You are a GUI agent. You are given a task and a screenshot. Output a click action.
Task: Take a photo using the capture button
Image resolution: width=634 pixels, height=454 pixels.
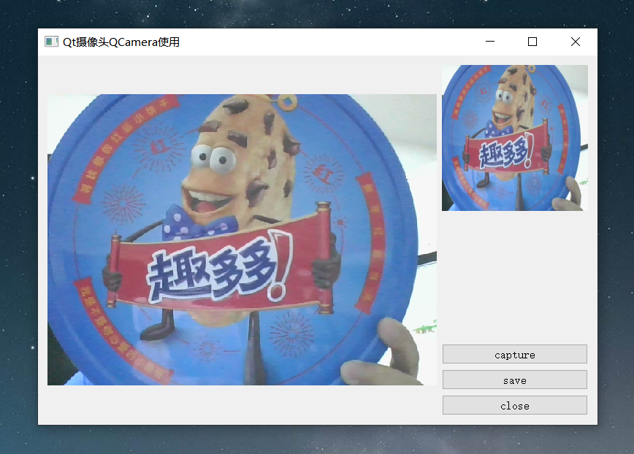514,354
